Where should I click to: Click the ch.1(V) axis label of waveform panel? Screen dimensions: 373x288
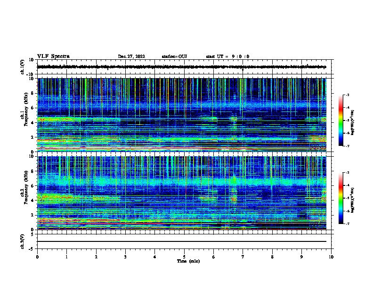(x=23, y=67)
